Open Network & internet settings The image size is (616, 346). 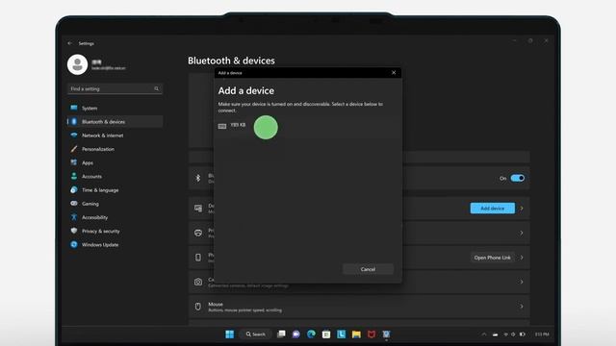(x=115, y=136)
